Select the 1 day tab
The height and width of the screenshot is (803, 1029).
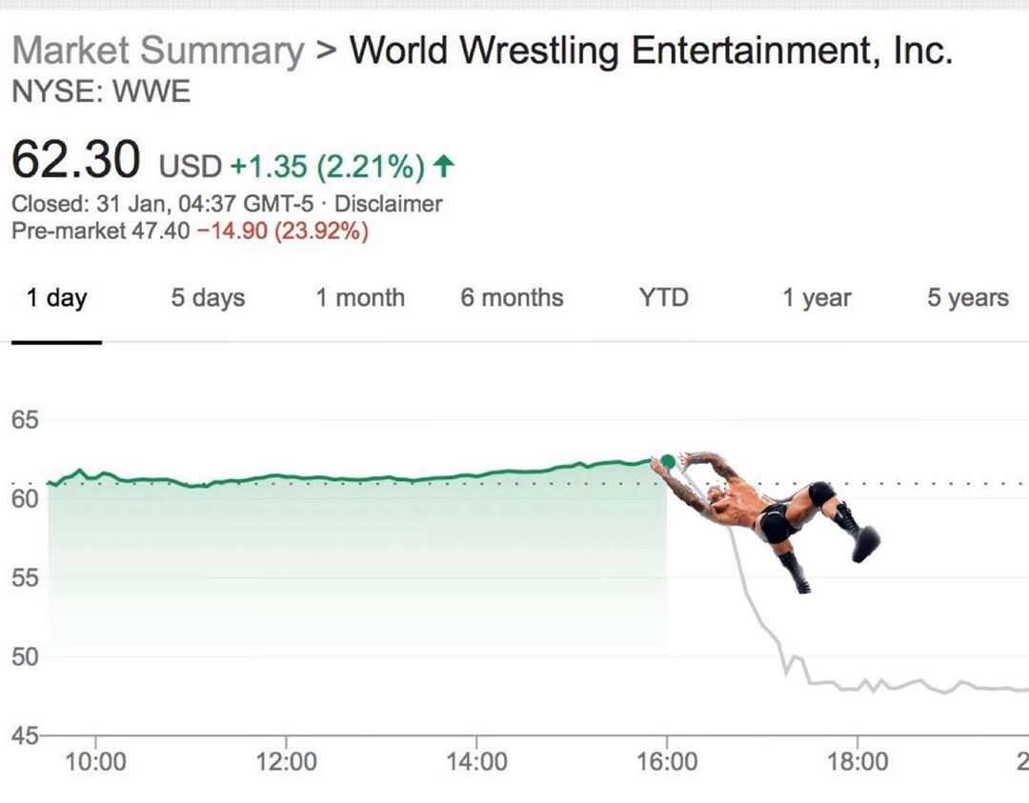56,298
